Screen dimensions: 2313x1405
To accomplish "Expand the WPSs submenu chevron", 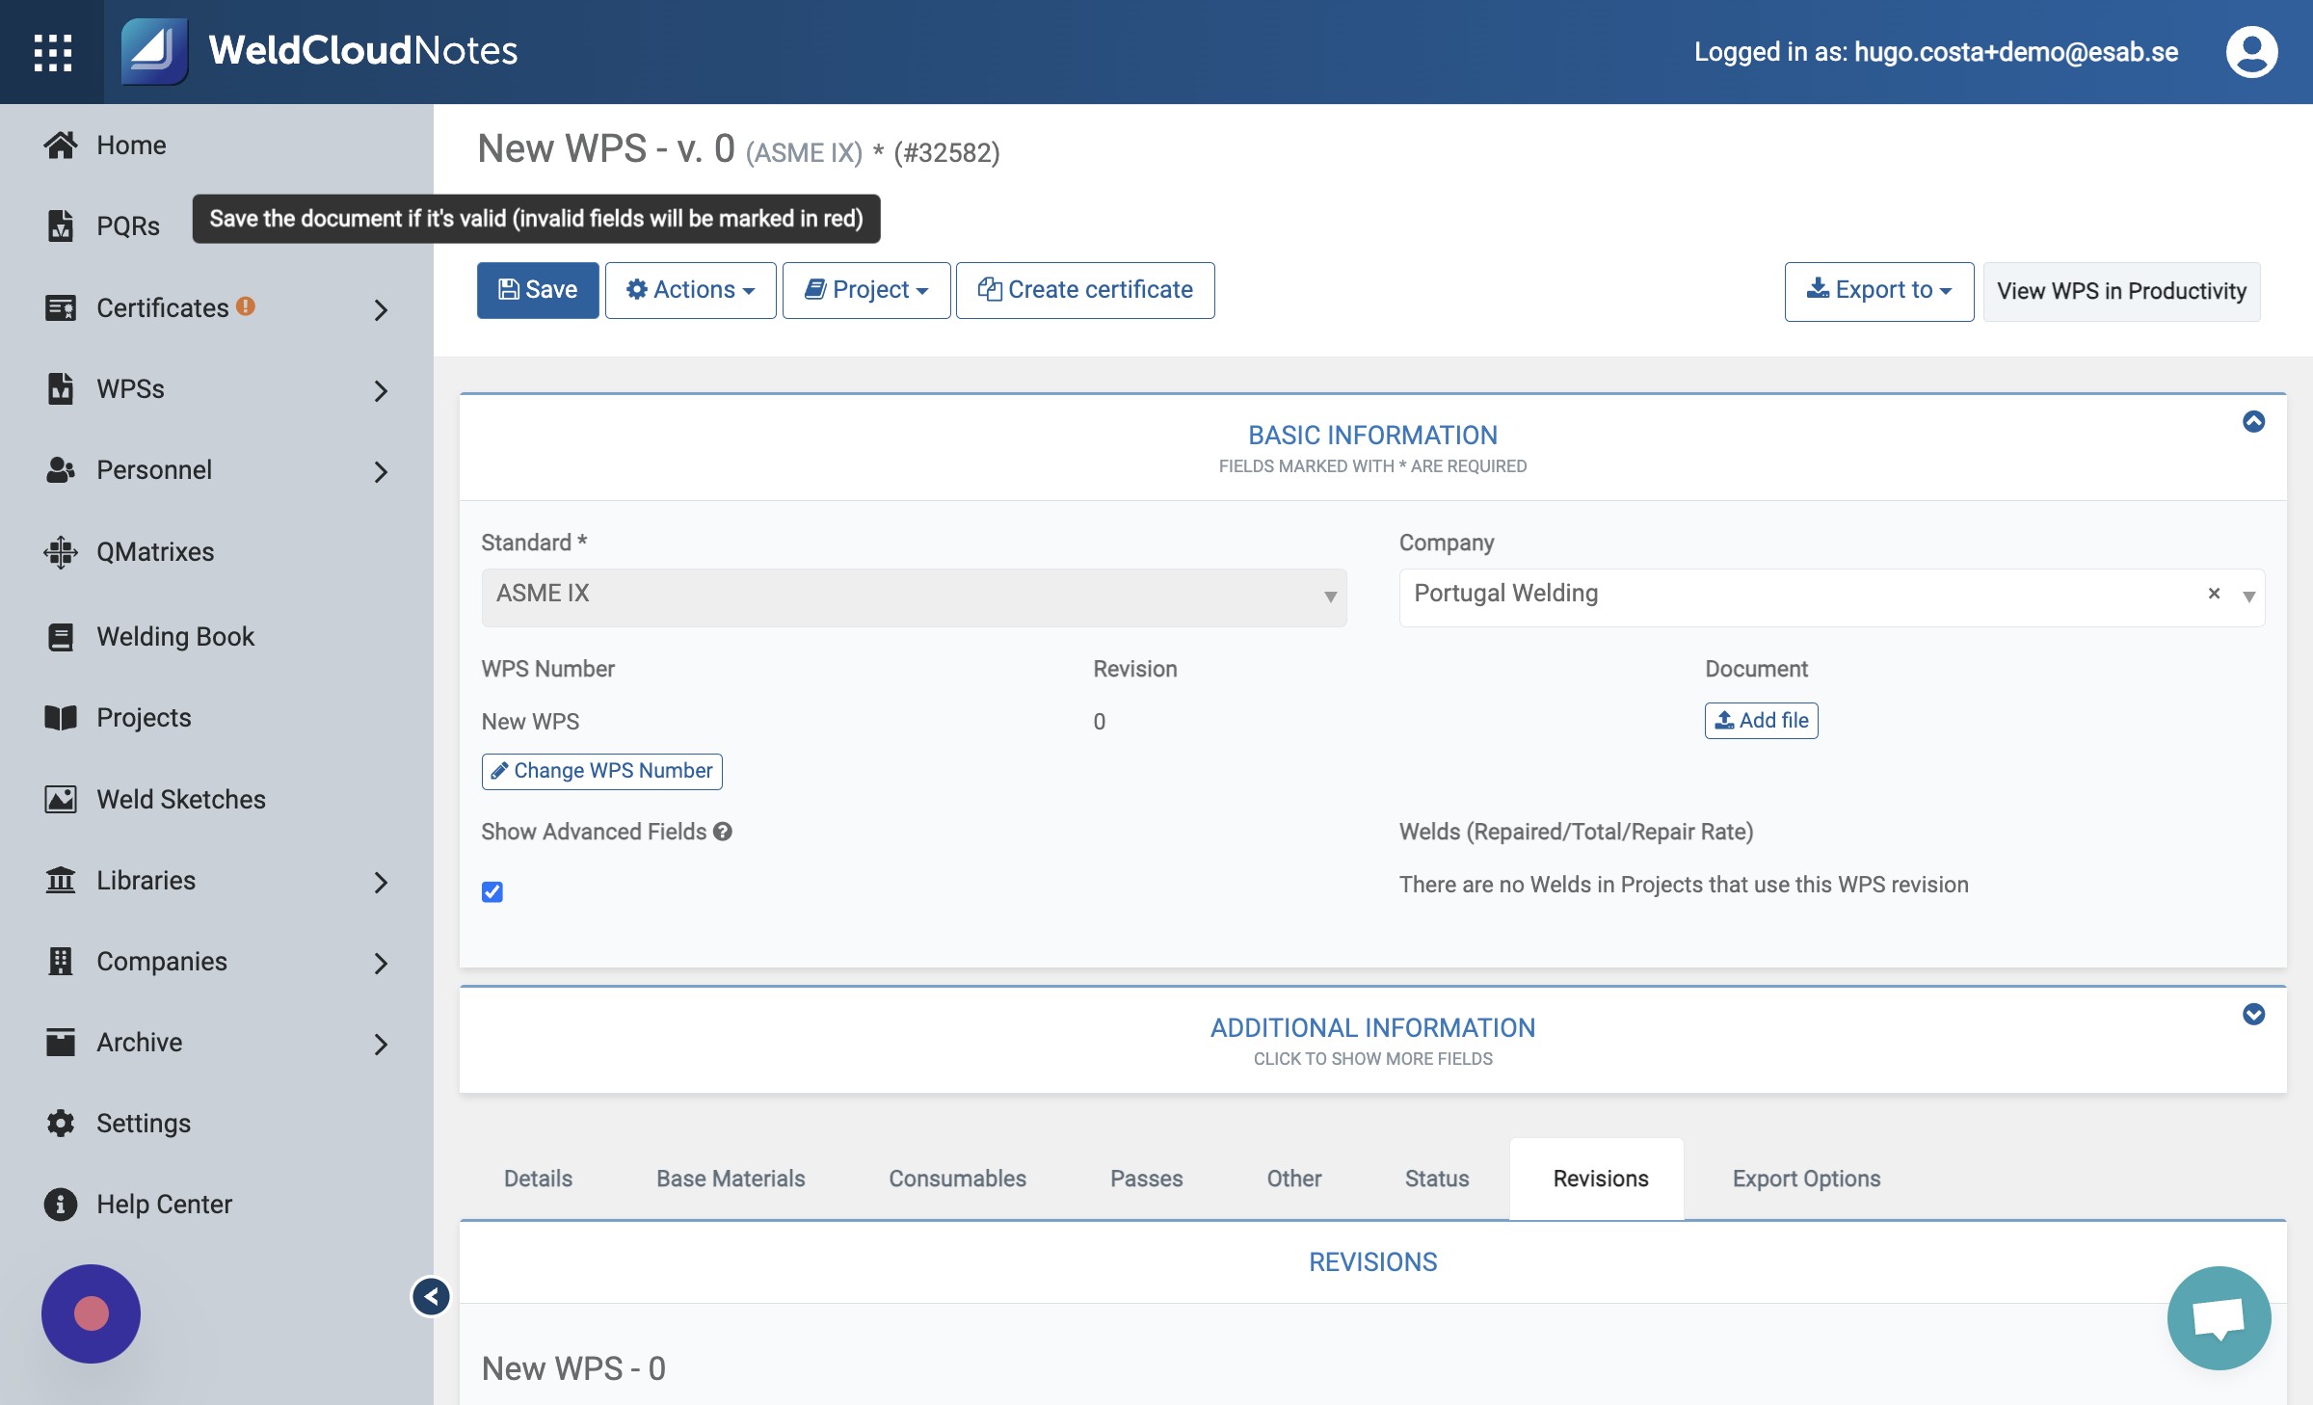I will pyautogui.click(x=381, y=390).
